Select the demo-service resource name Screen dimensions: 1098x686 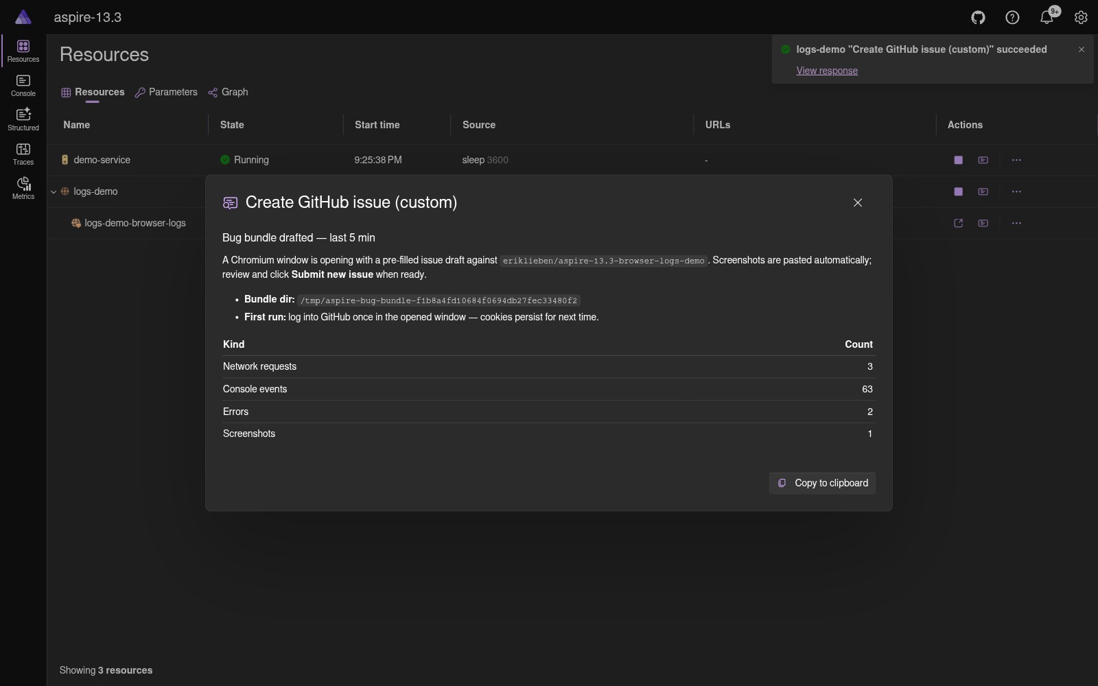point(102,160)
